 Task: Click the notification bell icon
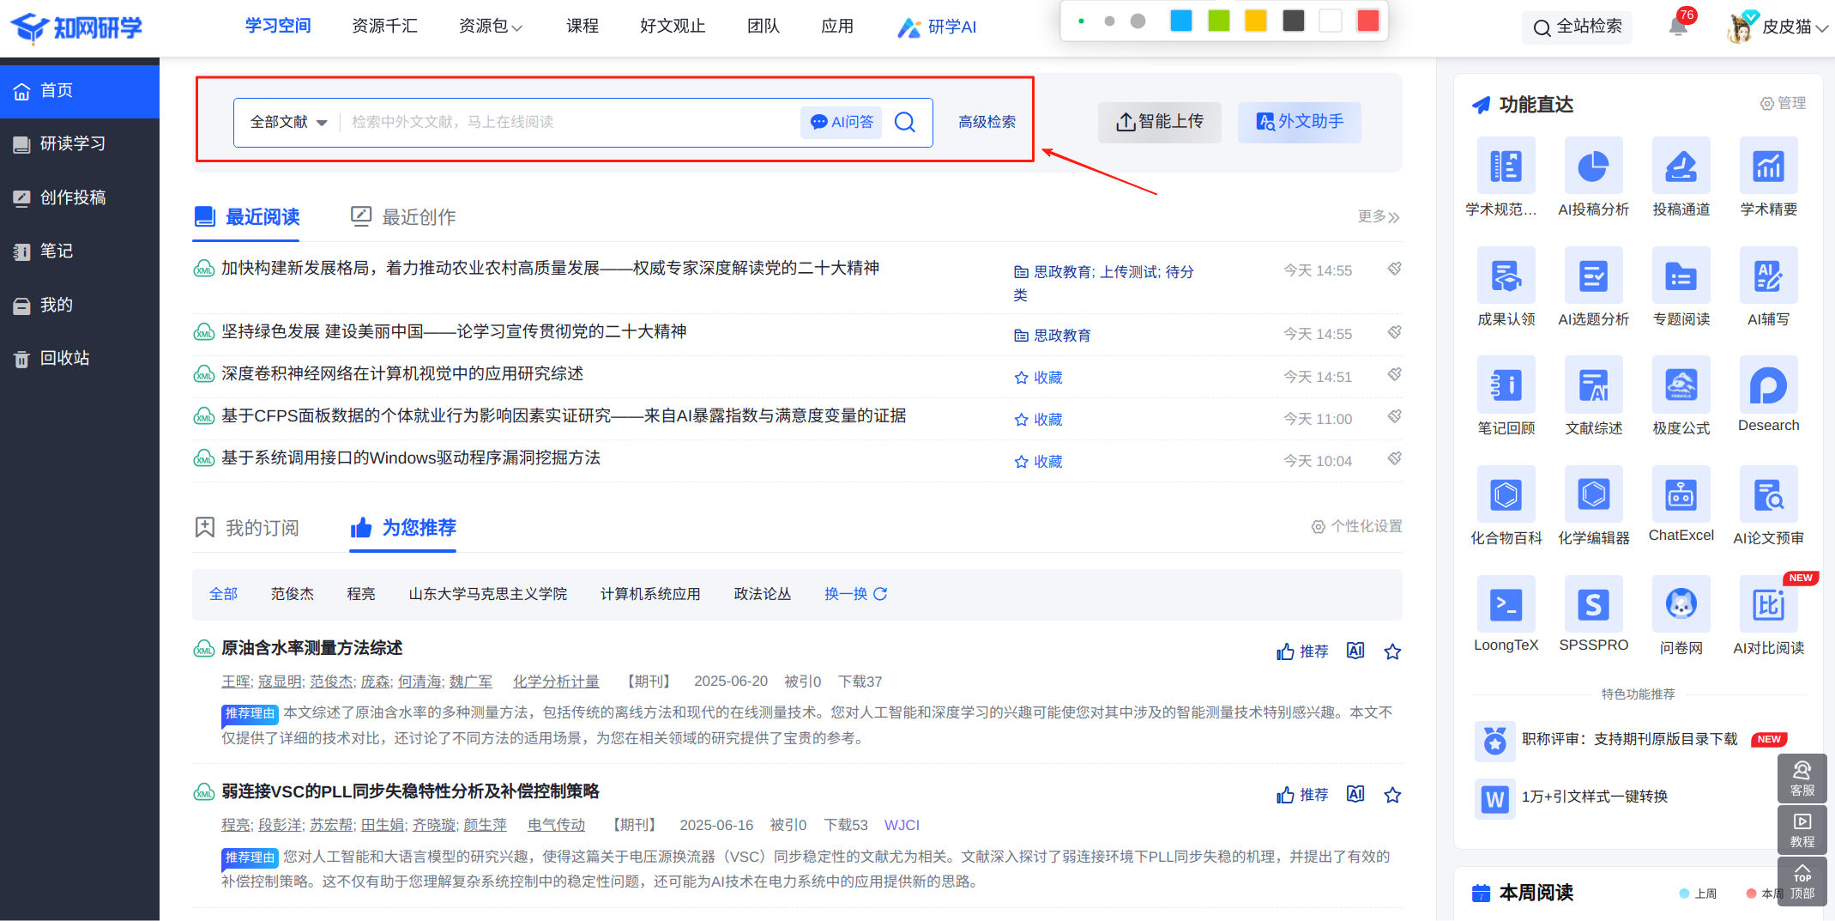point(1678,26)
